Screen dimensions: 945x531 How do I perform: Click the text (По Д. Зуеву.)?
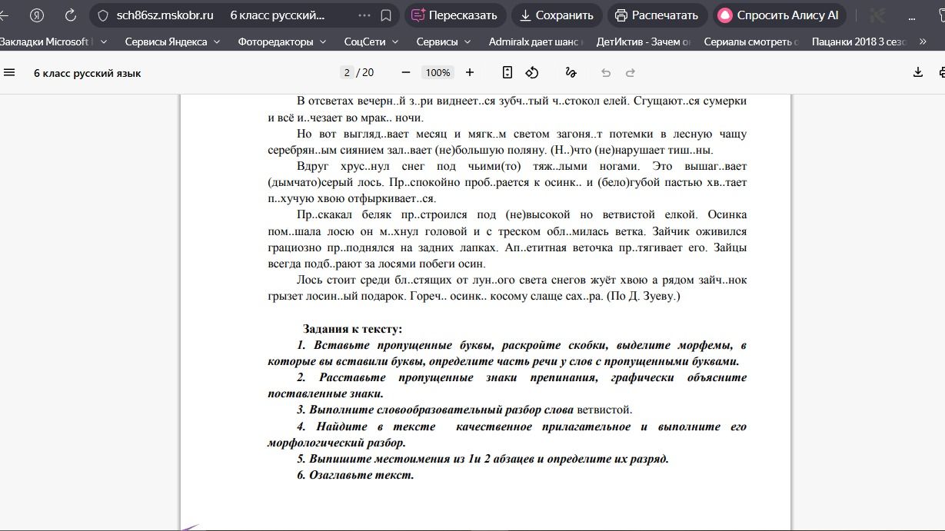pos(643,296)
